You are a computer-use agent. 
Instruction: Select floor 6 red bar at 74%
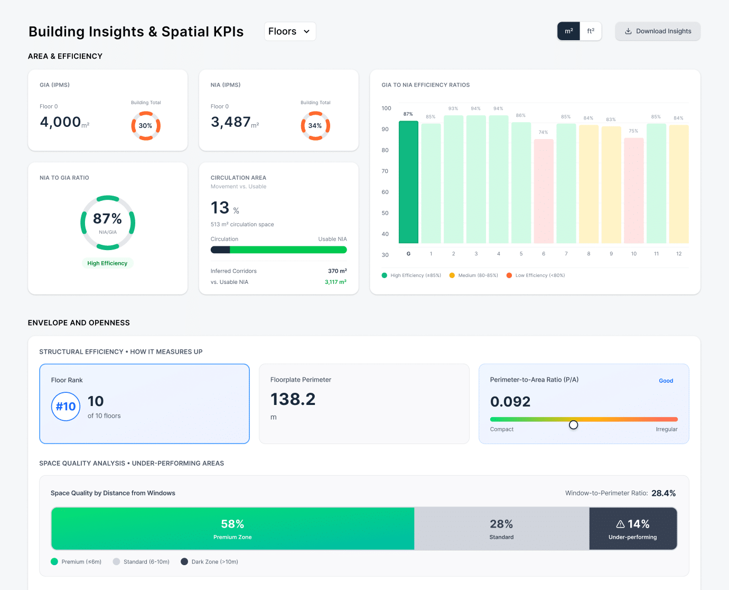(544, 191)
